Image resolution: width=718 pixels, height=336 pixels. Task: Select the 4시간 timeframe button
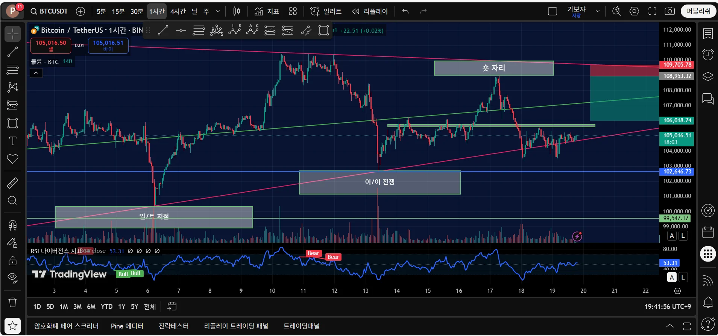click(178, 11)
